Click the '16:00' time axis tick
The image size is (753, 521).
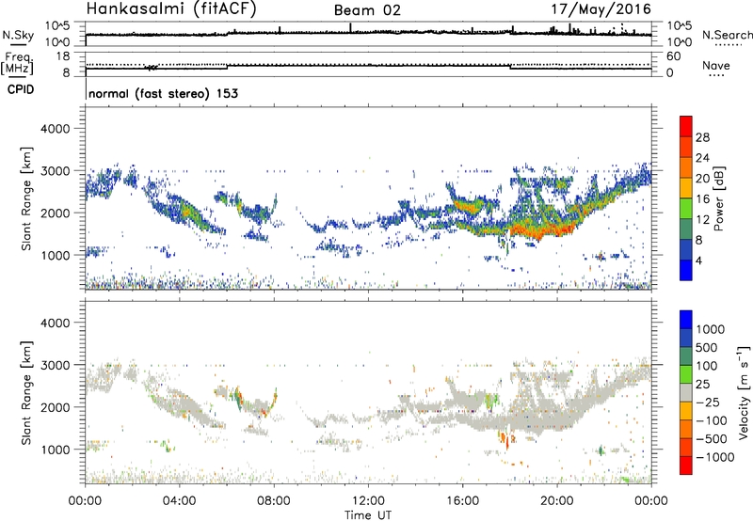tap(462, 501)
